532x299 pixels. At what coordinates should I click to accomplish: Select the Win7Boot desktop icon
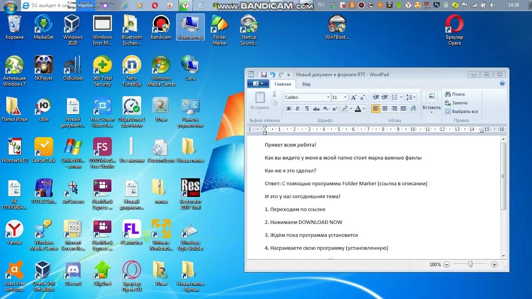click(x=337, y=27)
